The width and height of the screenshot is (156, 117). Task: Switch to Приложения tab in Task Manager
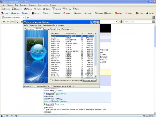(x=29, y=29)
